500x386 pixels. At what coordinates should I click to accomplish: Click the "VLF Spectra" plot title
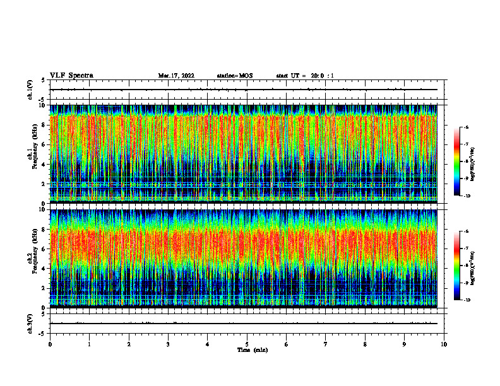[x=71, y=76]
